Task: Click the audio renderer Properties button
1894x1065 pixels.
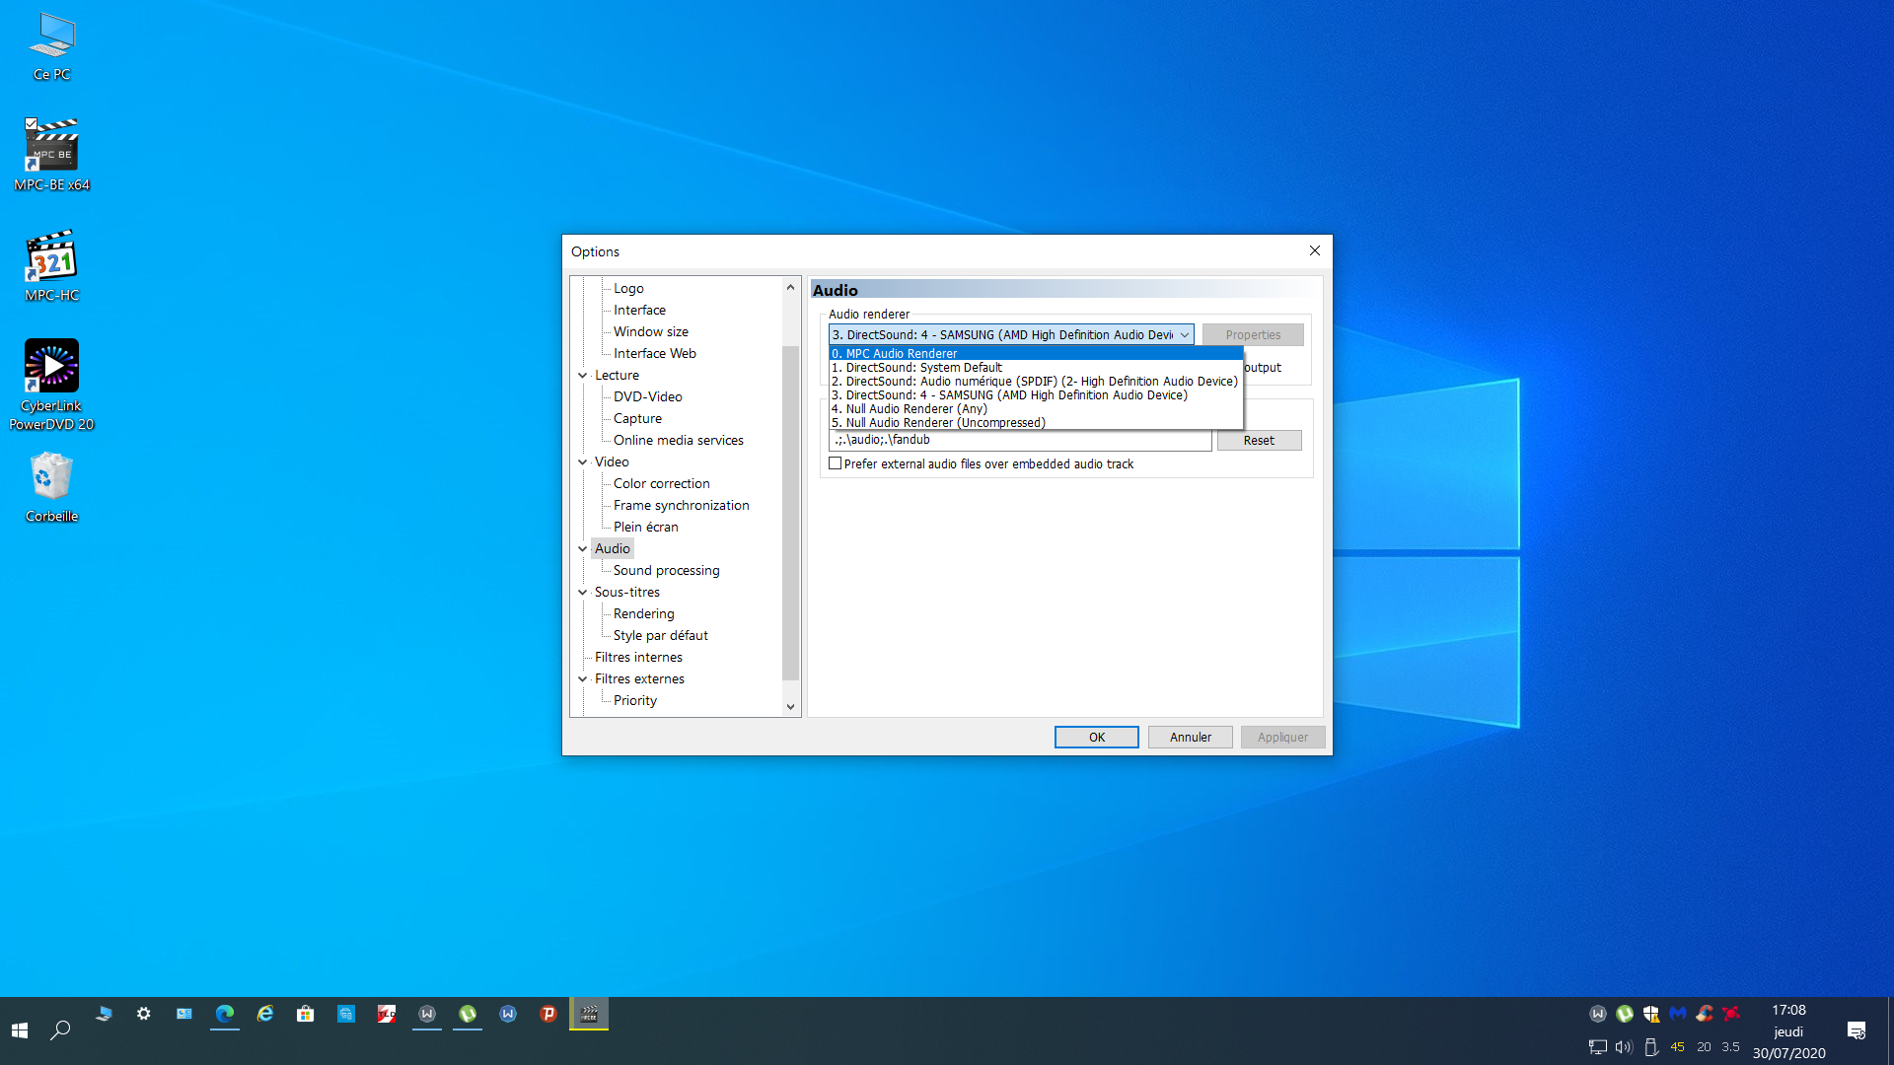Action: tap(1253, 335)
